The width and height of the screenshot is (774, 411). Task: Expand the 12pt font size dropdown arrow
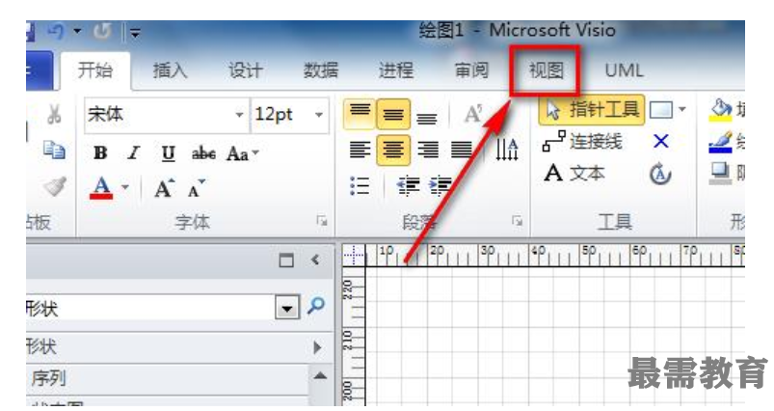[x=319, y=115]
